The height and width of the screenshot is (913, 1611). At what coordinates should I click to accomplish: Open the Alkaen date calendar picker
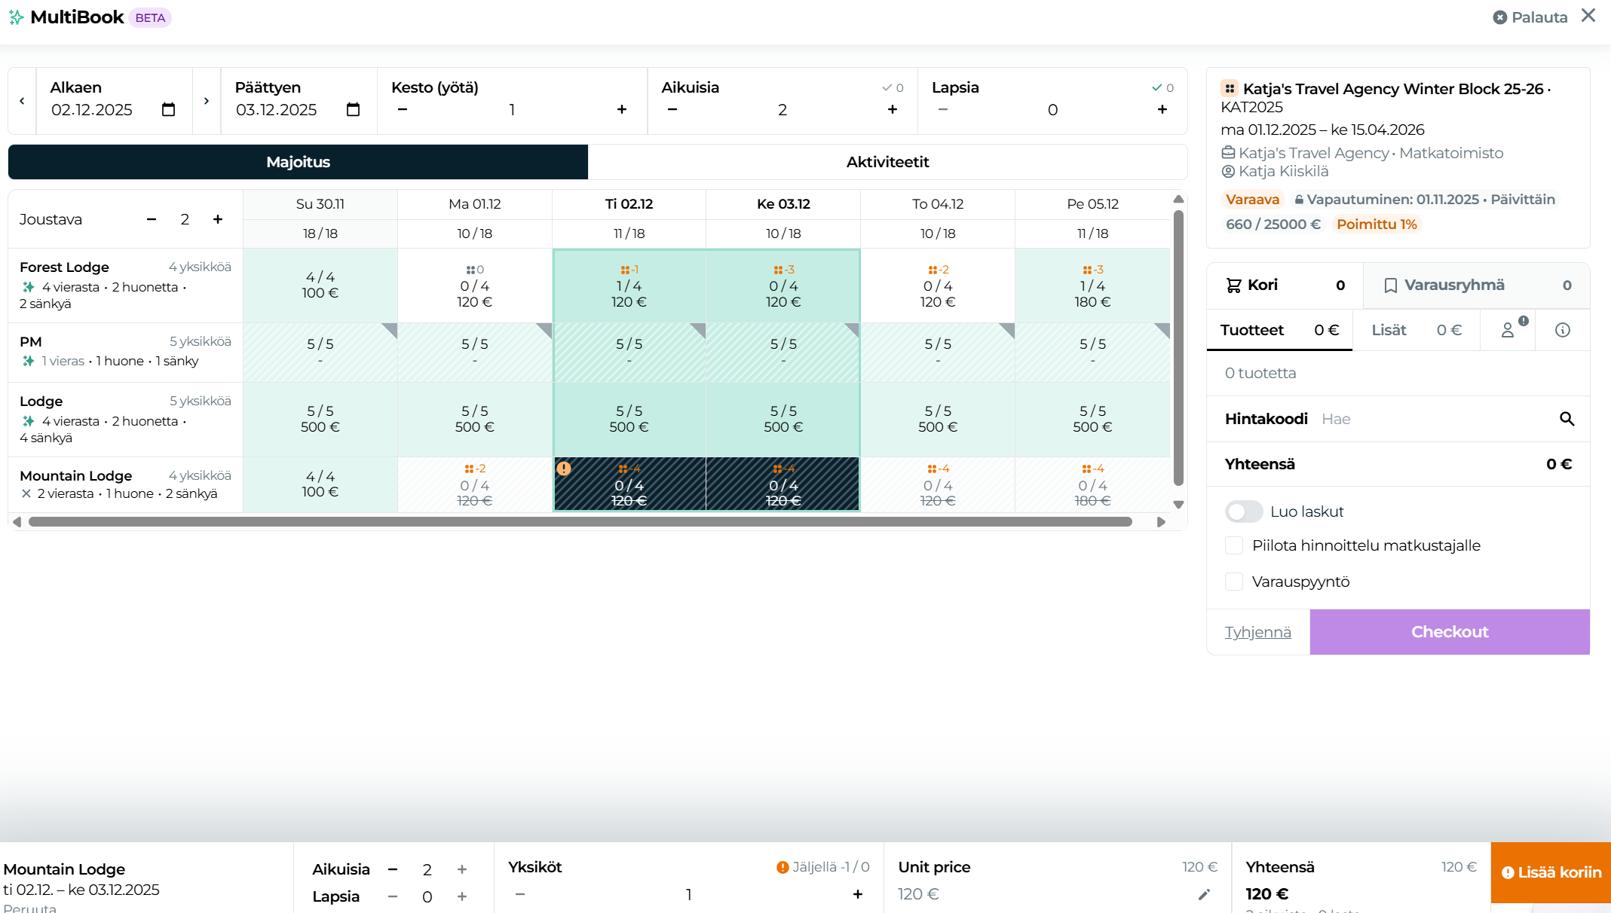click(168, 110)
